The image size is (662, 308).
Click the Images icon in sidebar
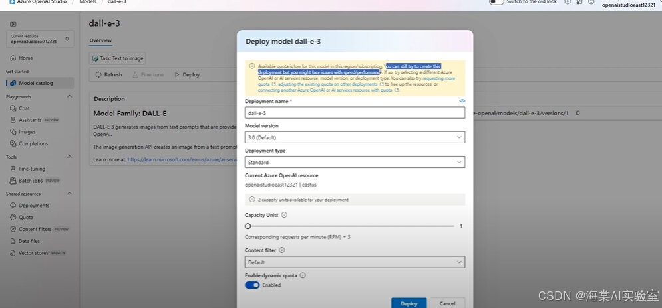coord(13,132)
